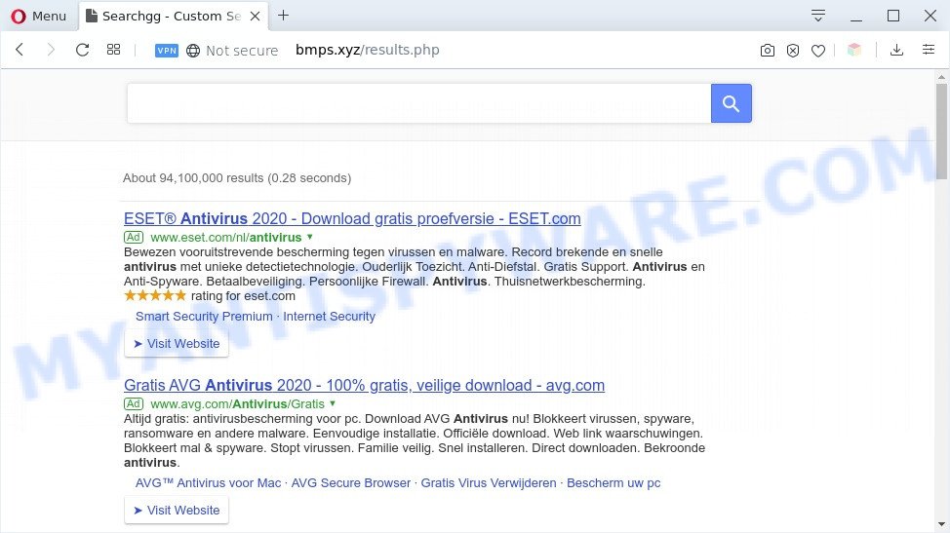Viewport: 950px width, 533px height.
Task: Click the blue magnifier search button
Action: 732,103
